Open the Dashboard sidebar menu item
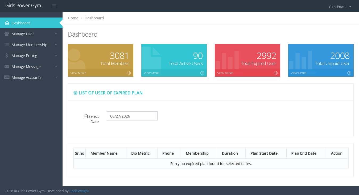Image resolution: width=359 pixels, height=195 pixels. pyautogui.click(x=31, y=23)
